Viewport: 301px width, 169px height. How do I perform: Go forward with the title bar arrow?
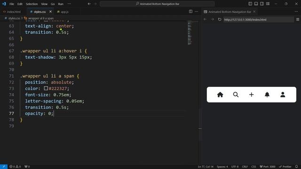coord(95,4)
